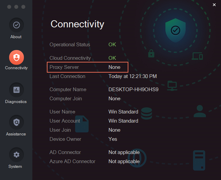The height and width of the screenshot is (180, 221).
Task: Switch to the Diagnostics tab label
Action: [x=16, y=102]
